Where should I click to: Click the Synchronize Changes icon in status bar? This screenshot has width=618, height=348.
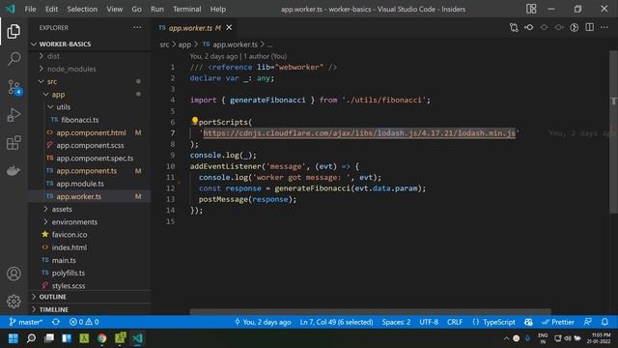pyautogui.click(x=56, y=322)
